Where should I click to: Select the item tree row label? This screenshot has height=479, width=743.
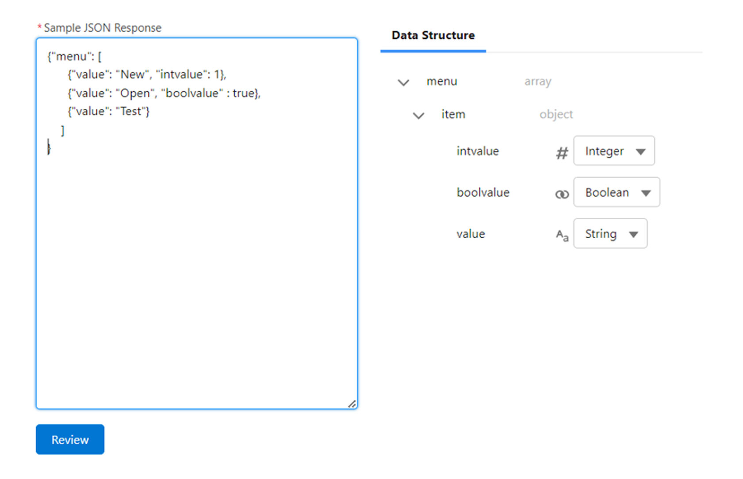pos(453,114)
